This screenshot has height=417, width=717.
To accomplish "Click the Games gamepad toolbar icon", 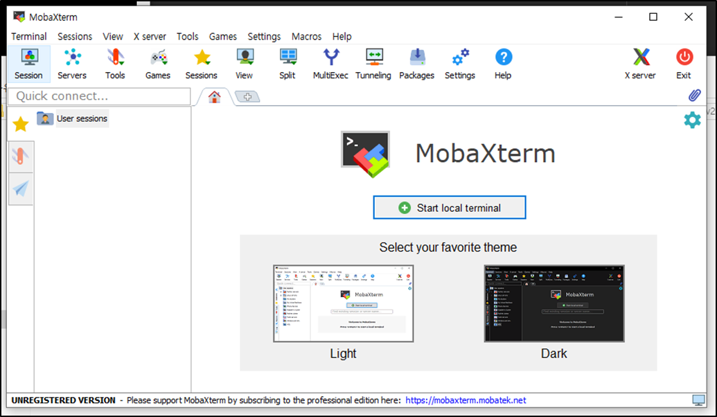I will (158, 64).
